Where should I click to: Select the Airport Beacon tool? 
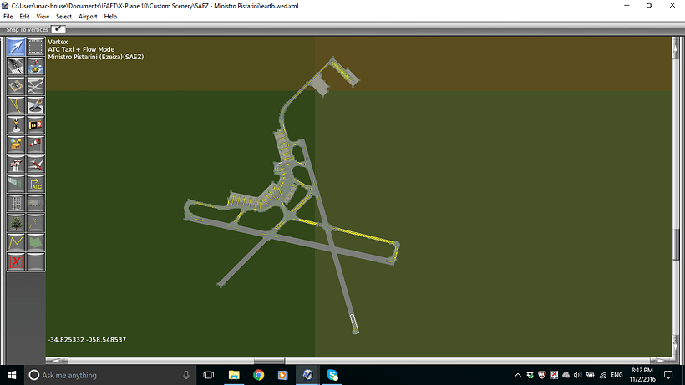(x=16, y=144)
